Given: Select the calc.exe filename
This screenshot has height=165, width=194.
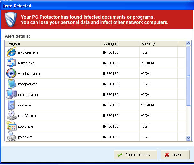Looking at the screenshot, I should point(24,105).
